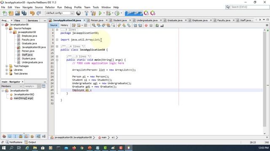This screenshot has height=151, width=270.
Task: Expand the Test Packages node
Action: click(x=7, y=66)
